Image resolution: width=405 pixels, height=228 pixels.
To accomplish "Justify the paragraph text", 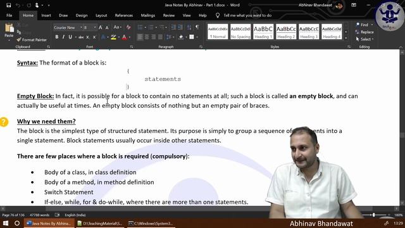I will tap(160, 37).
